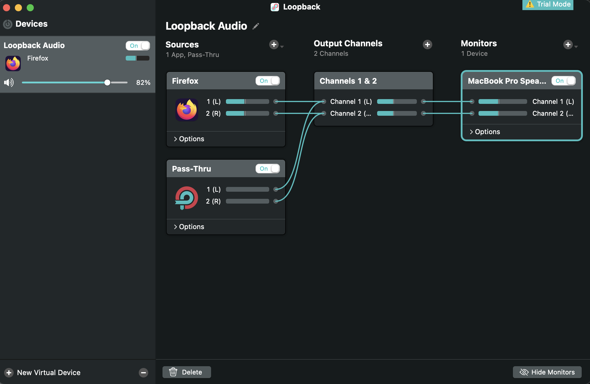
Task: Click the Pass-Thru 1 (L) output connector dot
Action: point(276,189)
